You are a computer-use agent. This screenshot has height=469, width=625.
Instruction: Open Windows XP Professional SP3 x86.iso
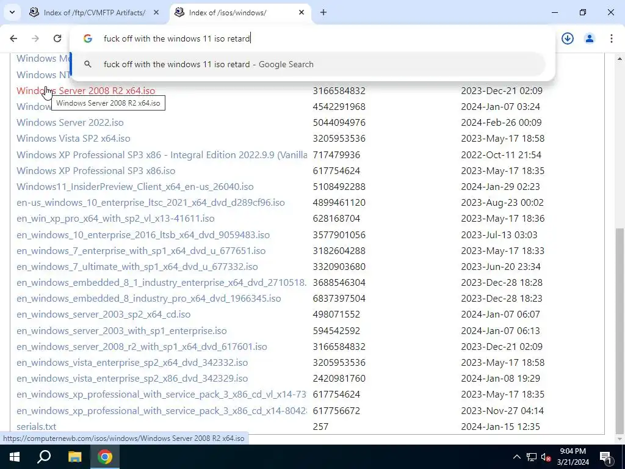(96, 171)
